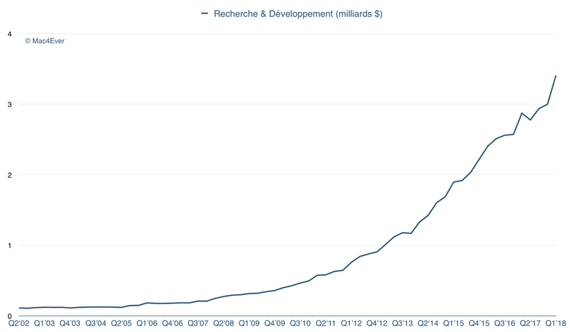Select the Q1'12 x-axis label
This screenshot has height=332, width=570.
(351, 323)
